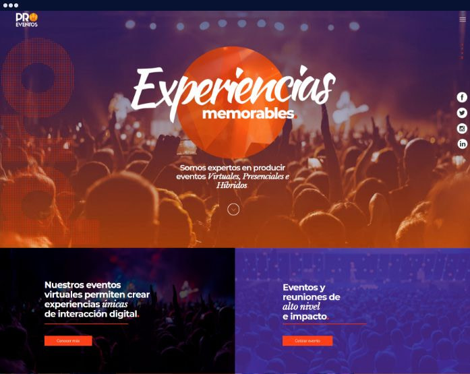Click the large dotted orange O graphic
The height and width of the screenshot is (374, 470).
[x=38, y=78]
